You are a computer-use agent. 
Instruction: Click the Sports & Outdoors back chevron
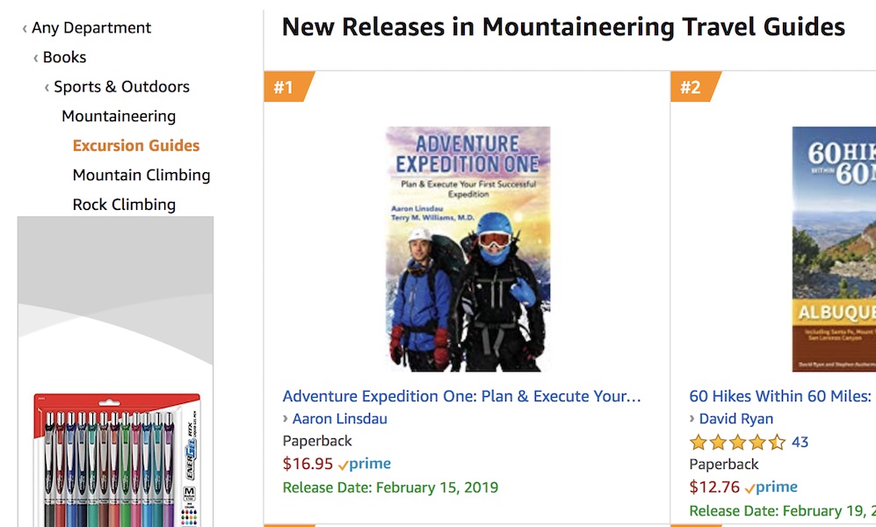pos(47,87)
